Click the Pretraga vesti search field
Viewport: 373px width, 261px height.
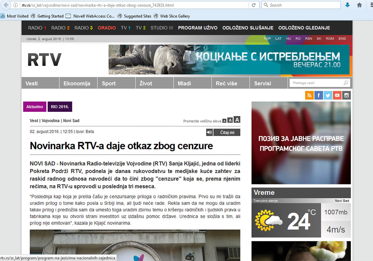(316, 83)
